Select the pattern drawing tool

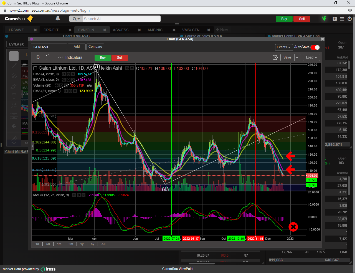point(14,106)
